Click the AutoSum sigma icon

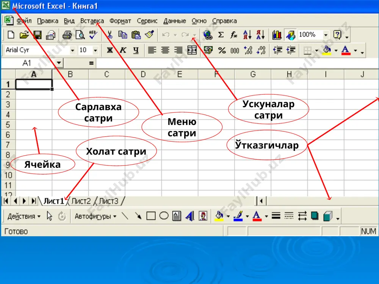pos(221,35)
